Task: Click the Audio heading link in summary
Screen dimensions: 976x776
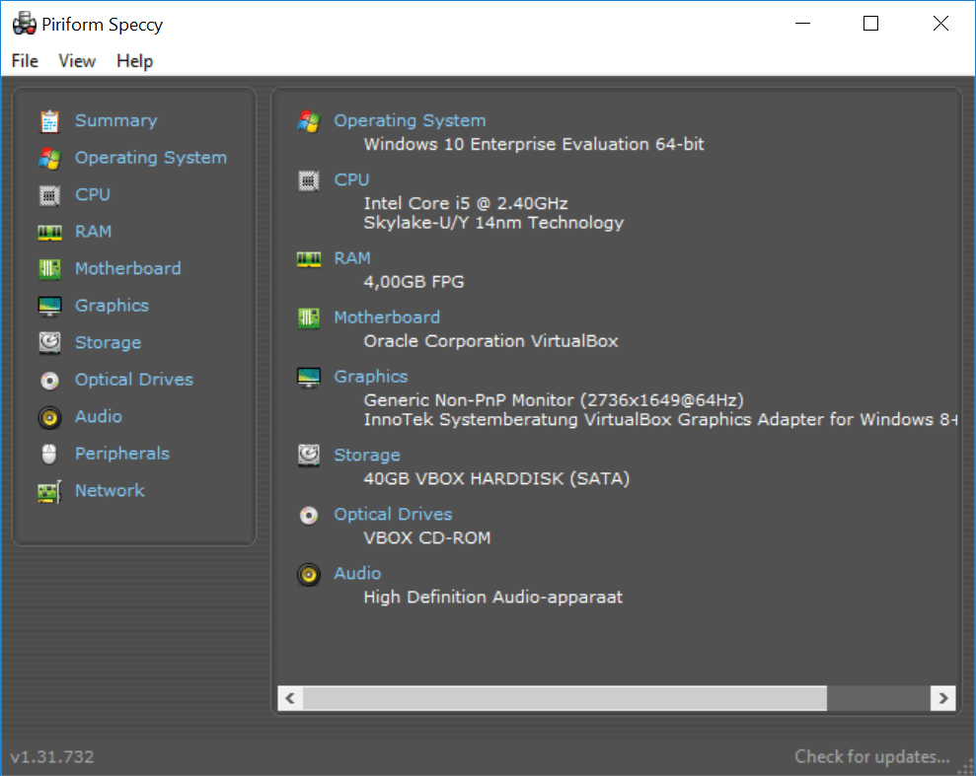Action: [x=357, y=573]
